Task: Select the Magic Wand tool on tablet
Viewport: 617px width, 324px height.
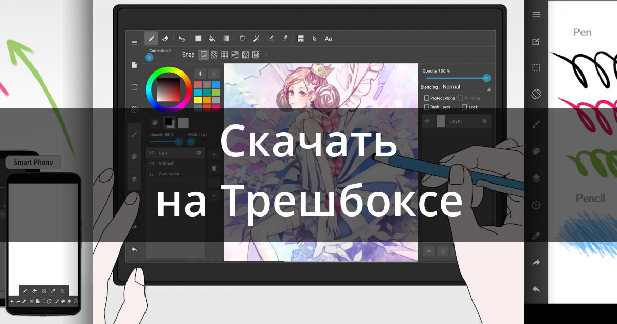Action: pos(256,38)
